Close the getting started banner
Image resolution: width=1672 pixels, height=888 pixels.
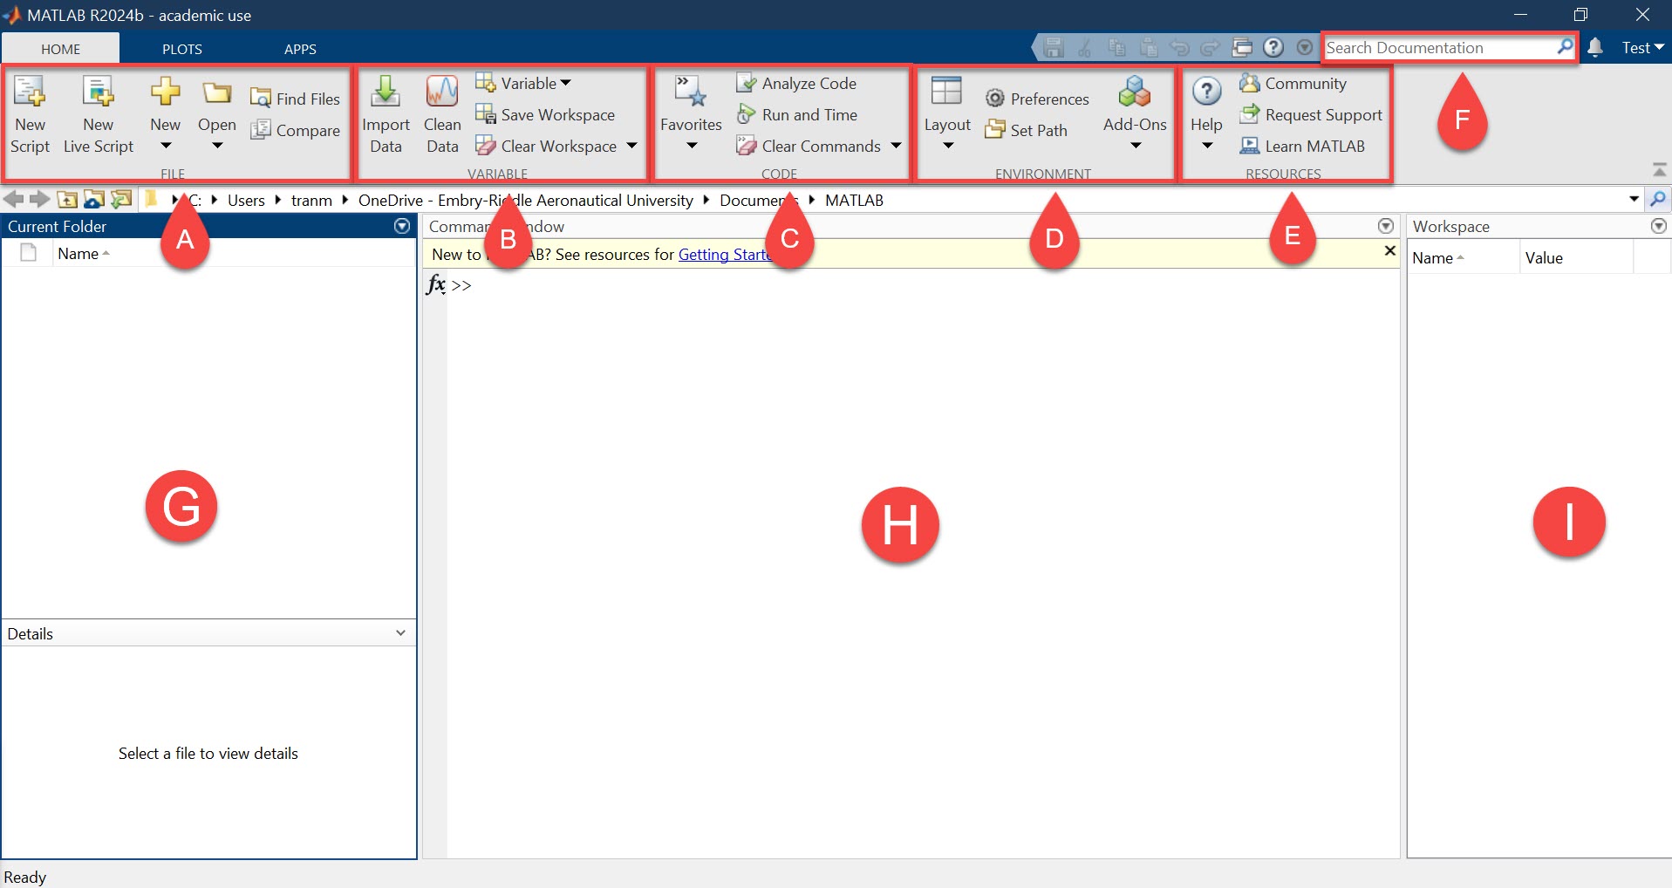tap(1390, 251)
